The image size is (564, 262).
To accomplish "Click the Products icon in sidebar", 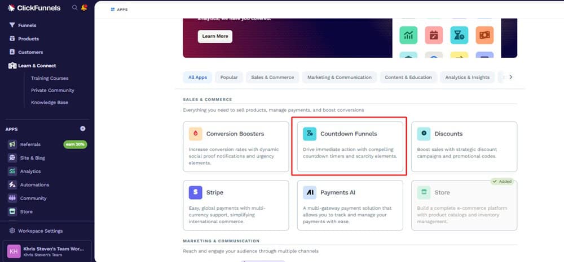I will [x=12, y=39].
